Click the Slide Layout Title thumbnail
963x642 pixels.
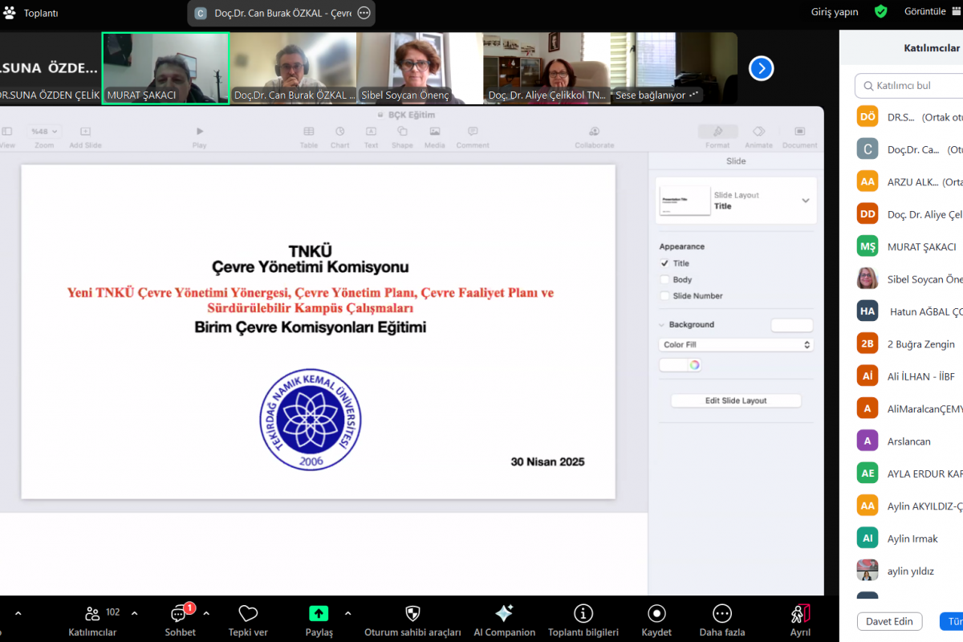coord(685,201)
